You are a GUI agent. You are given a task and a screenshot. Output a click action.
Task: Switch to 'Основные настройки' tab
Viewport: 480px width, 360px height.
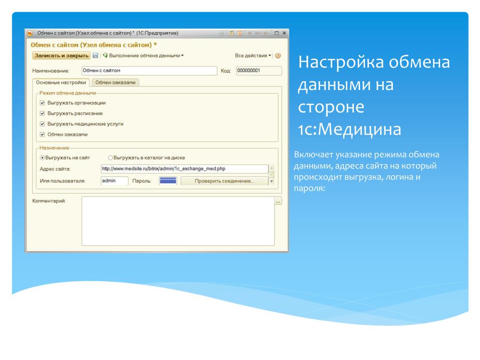(61, 82)
